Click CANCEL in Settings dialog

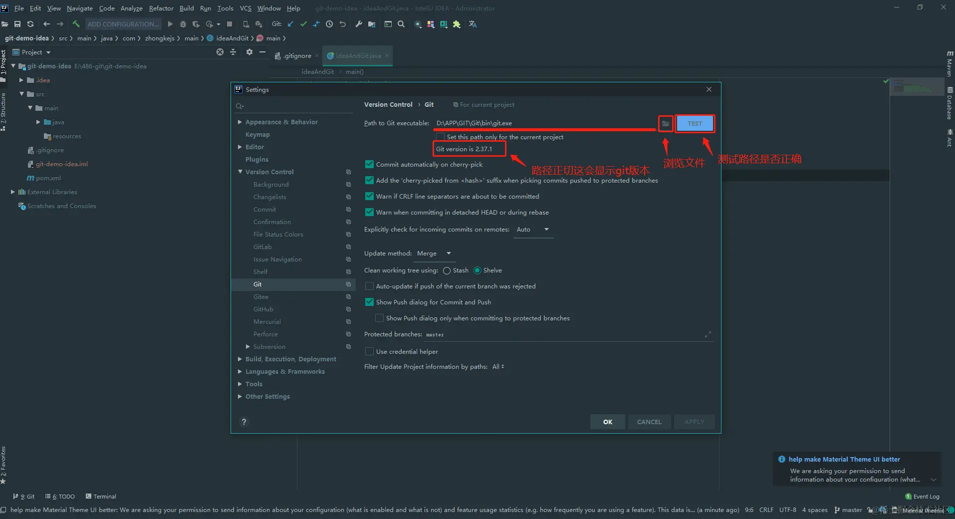tap(649, 422)
